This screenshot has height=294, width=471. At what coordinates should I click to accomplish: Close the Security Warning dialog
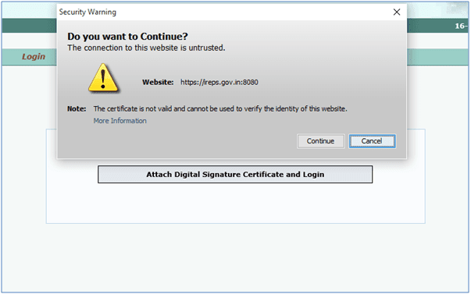click(397, 12)
